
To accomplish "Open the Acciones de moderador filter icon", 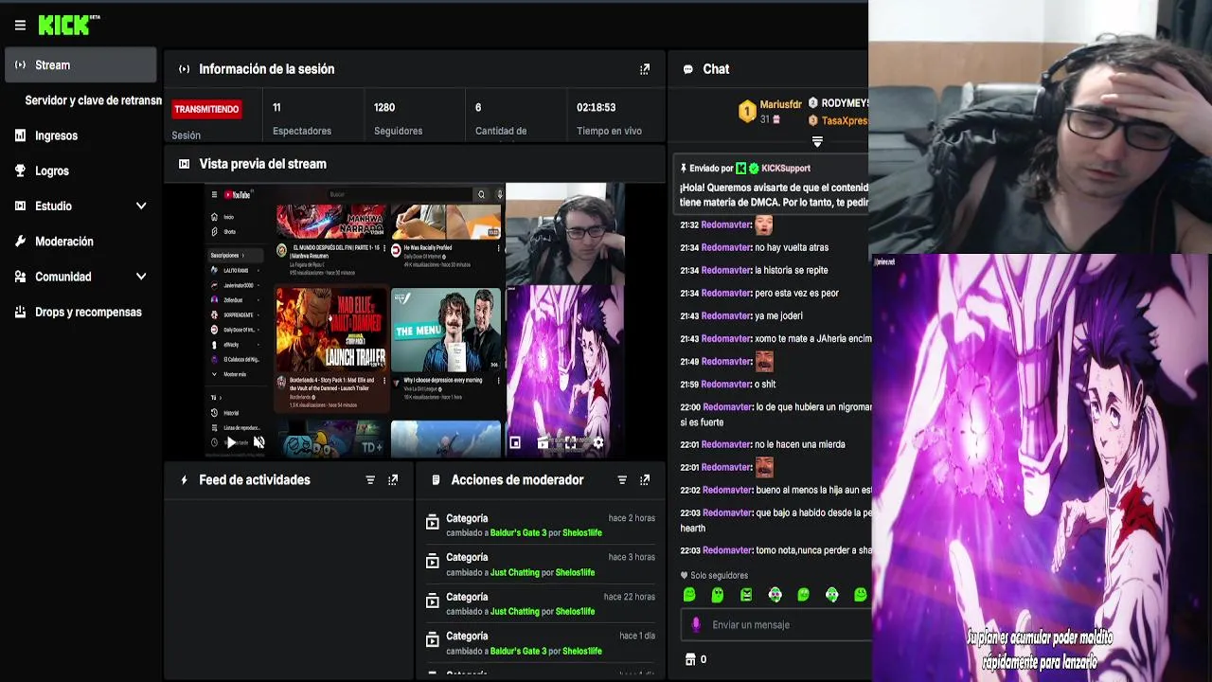I will 622,480.
